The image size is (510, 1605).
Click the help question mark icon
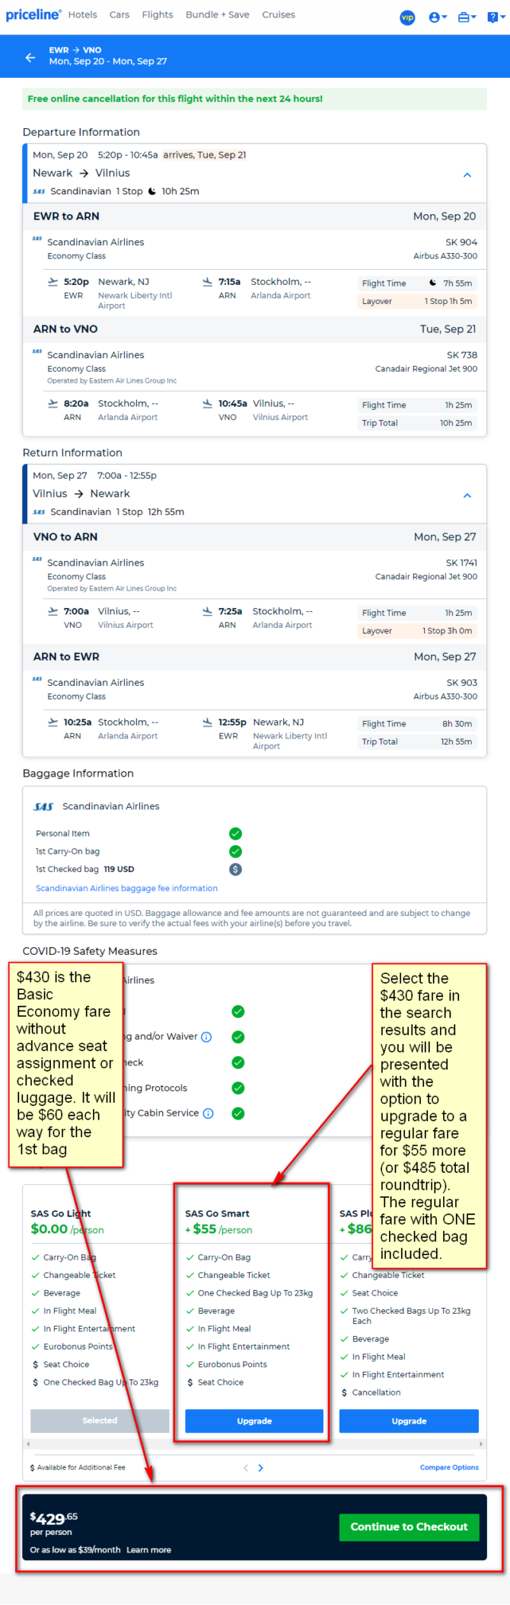tap(496, 17)
